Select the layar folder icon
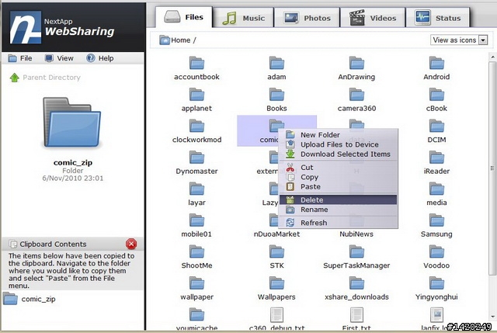This screenshot has height=333, width=497. [196, 189]
